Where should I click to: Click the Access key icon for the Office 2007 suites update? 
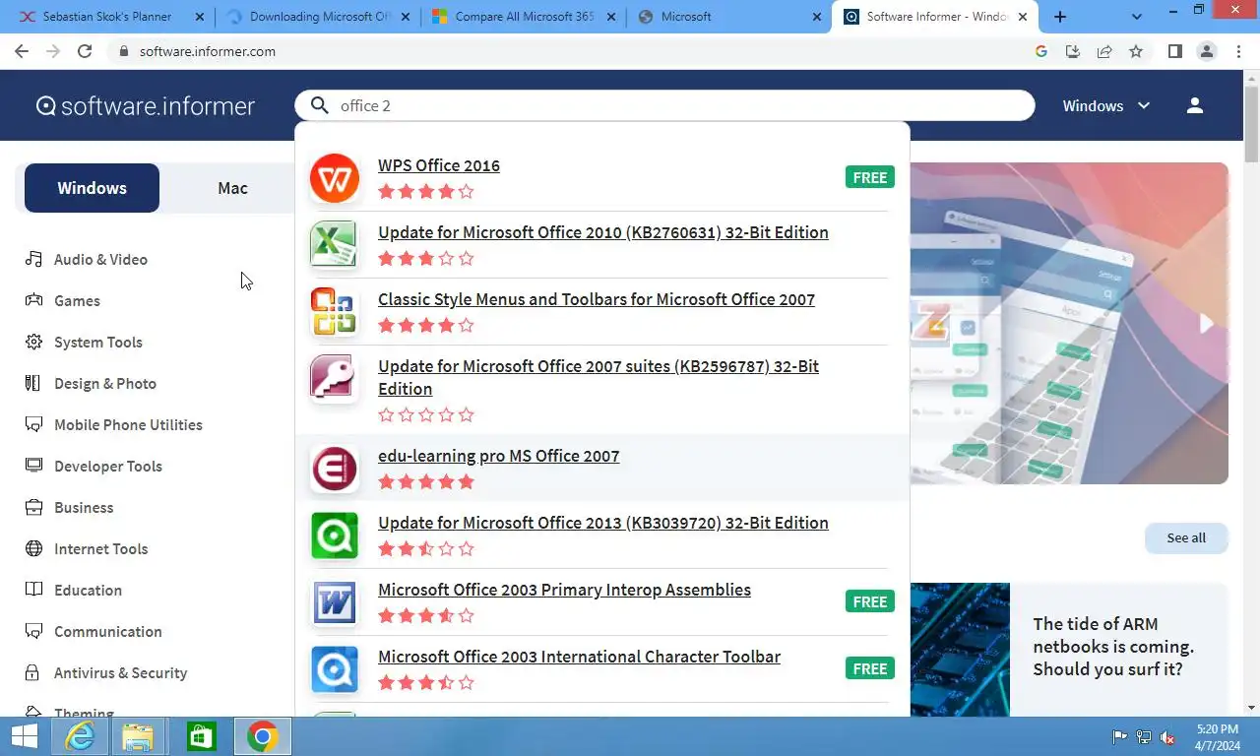[x=335, y=379]
